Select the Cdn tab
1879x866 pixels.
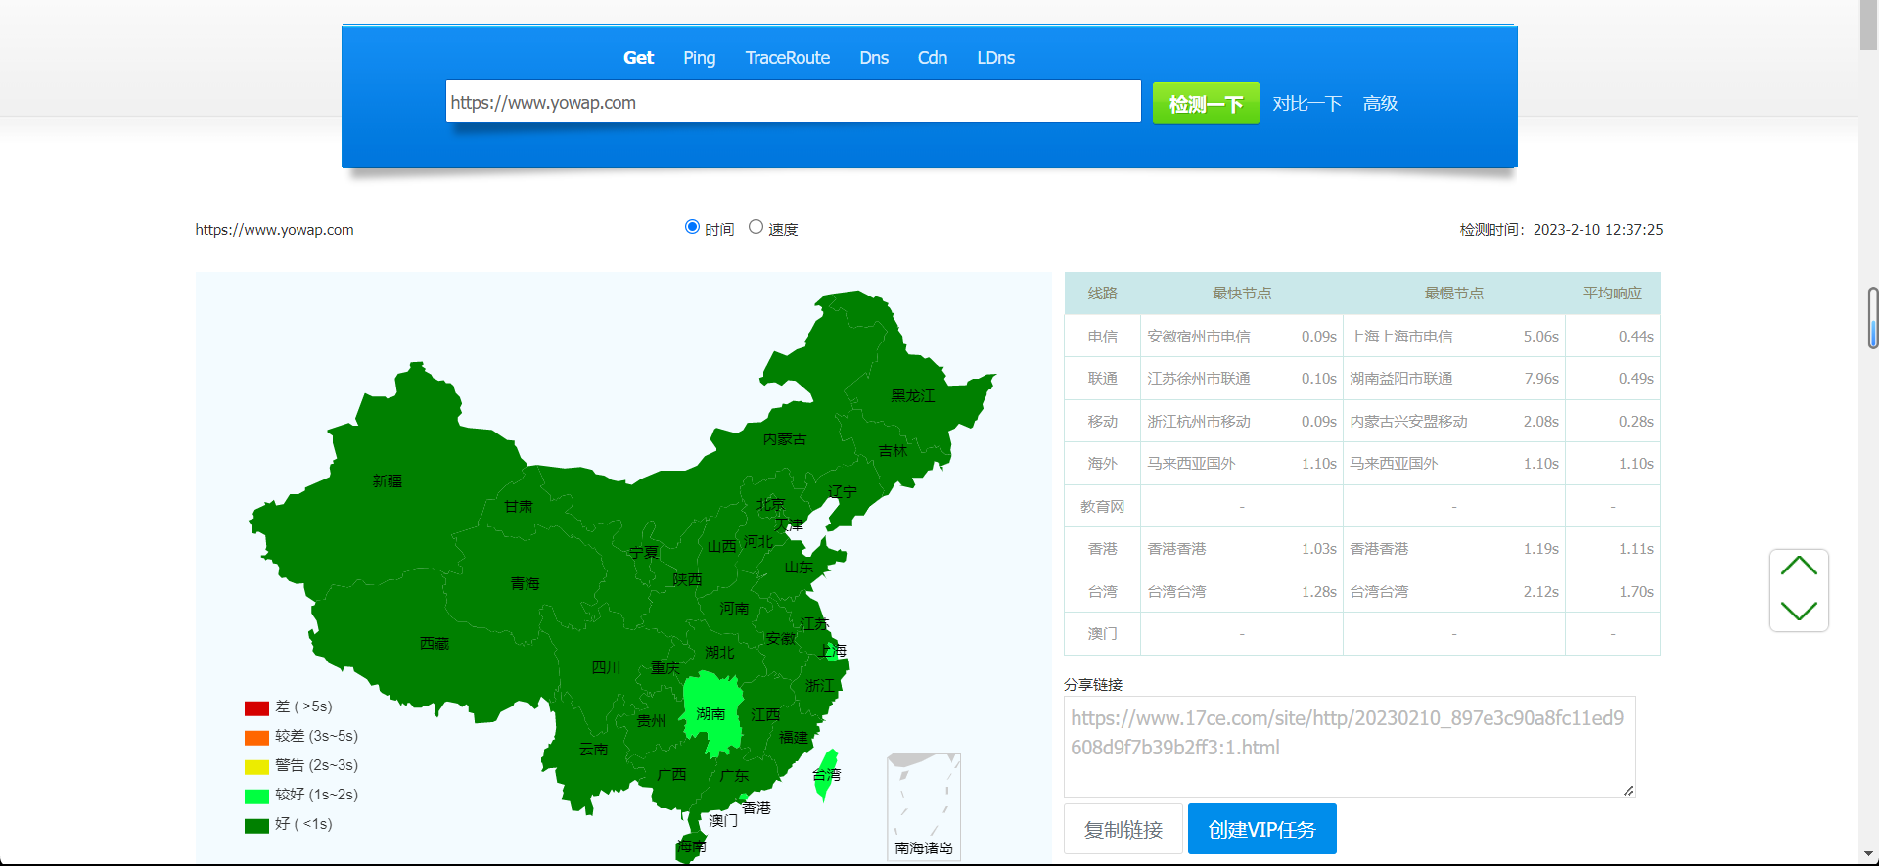933,58
